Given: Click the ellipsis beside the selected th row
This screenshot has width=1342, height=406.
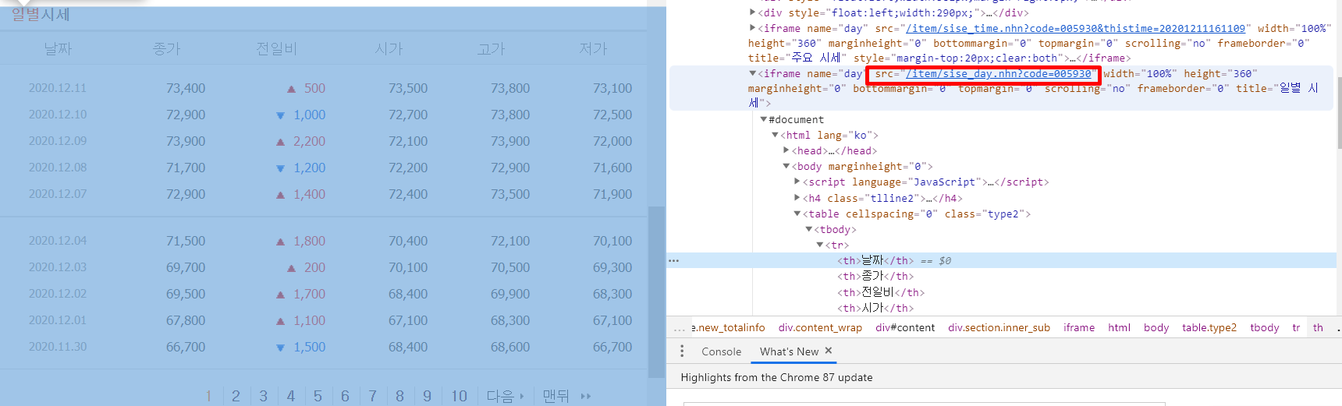Looking at the screenshot, I should 673,260.
